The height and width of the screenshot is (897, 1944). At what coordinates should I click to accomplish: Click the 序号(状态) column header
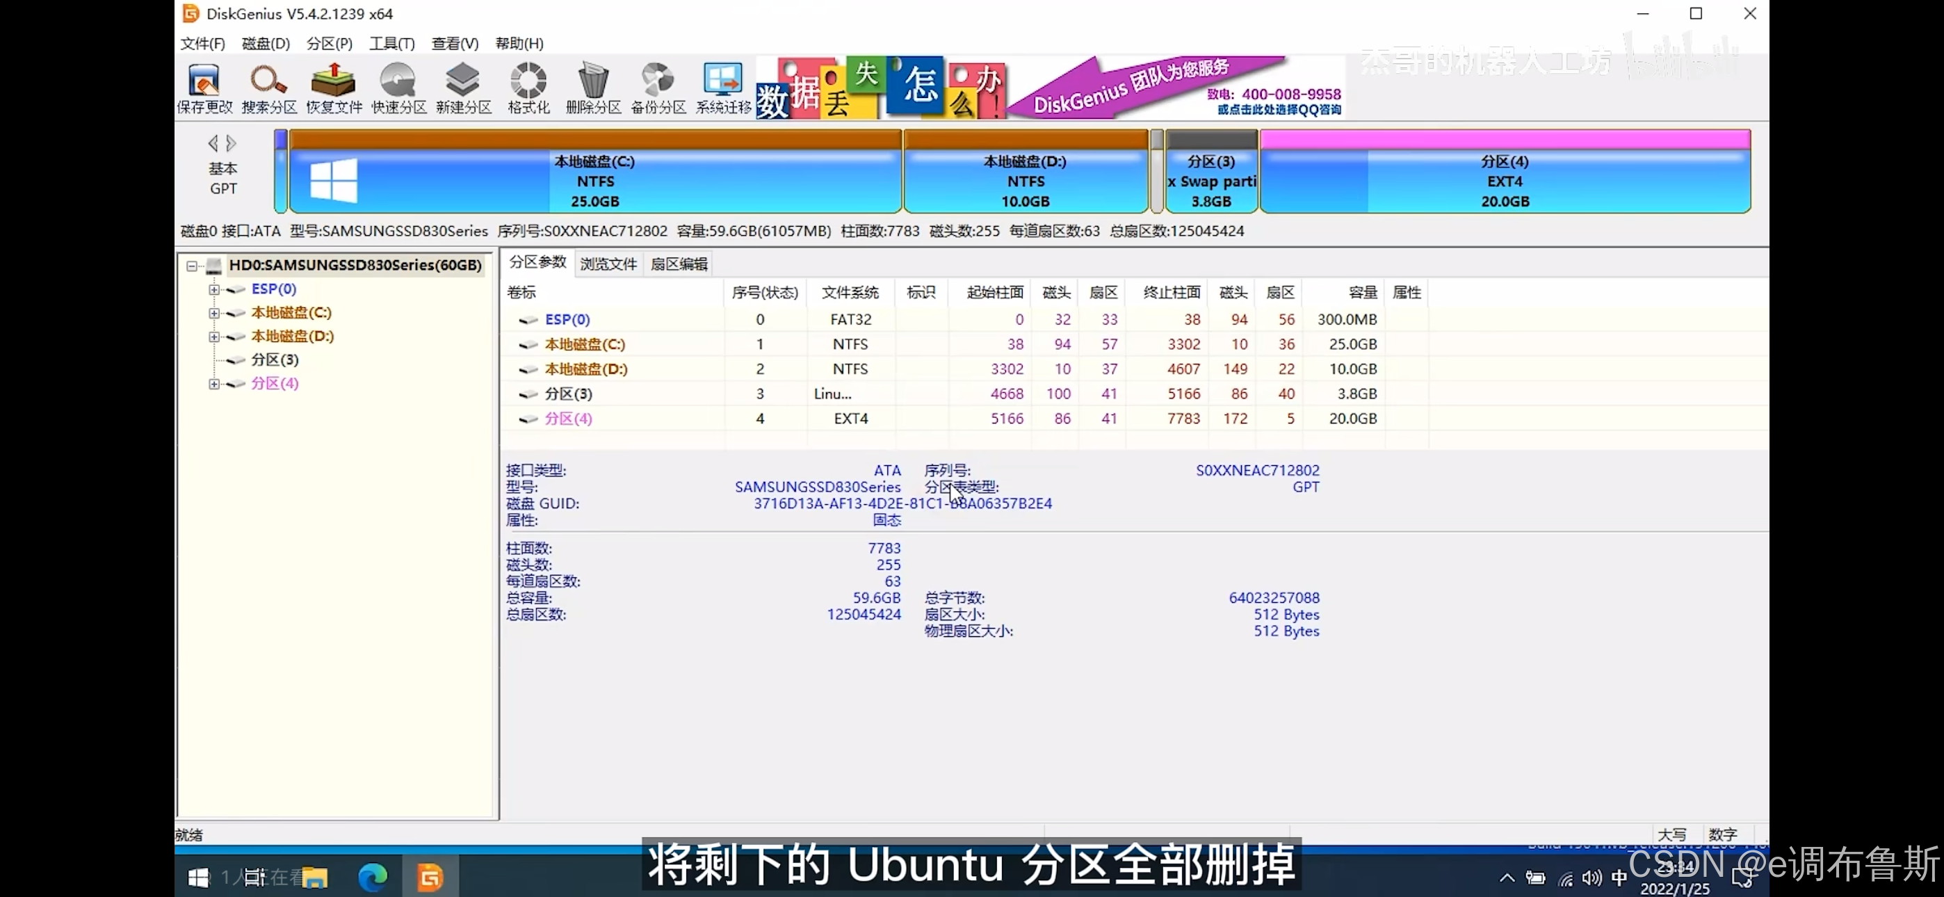pyautogui.click(x=765, y=292)
